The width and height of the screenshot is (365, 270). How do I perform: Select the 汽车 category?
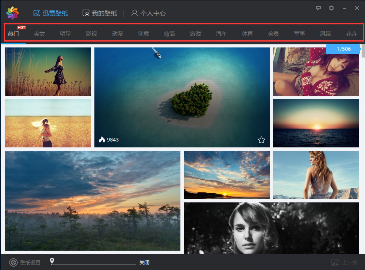222,34
